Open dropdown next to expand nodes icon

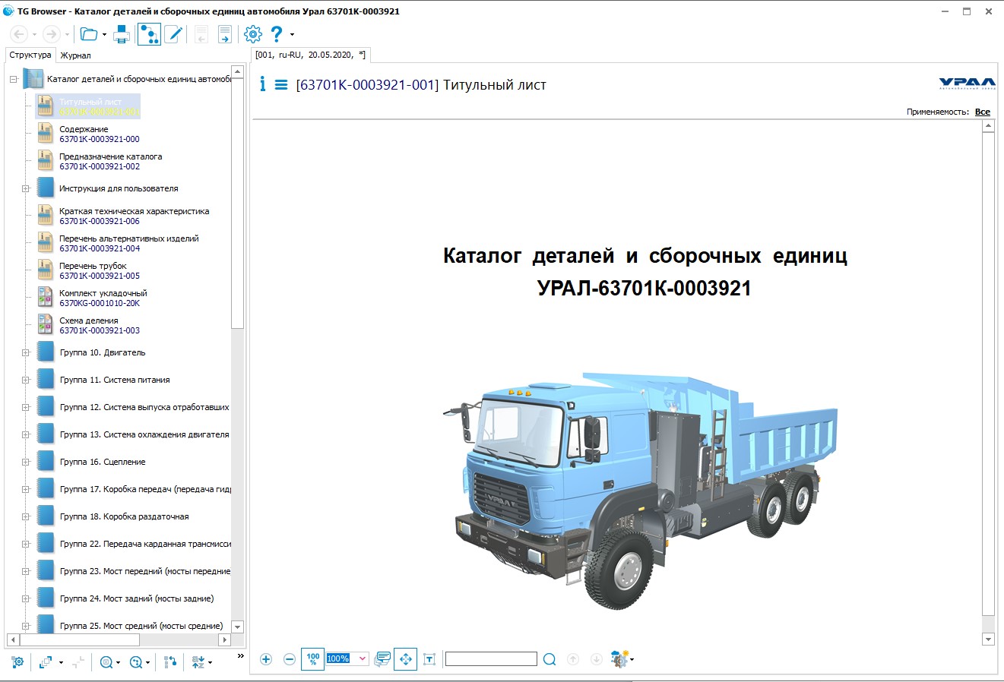(61, 663)
